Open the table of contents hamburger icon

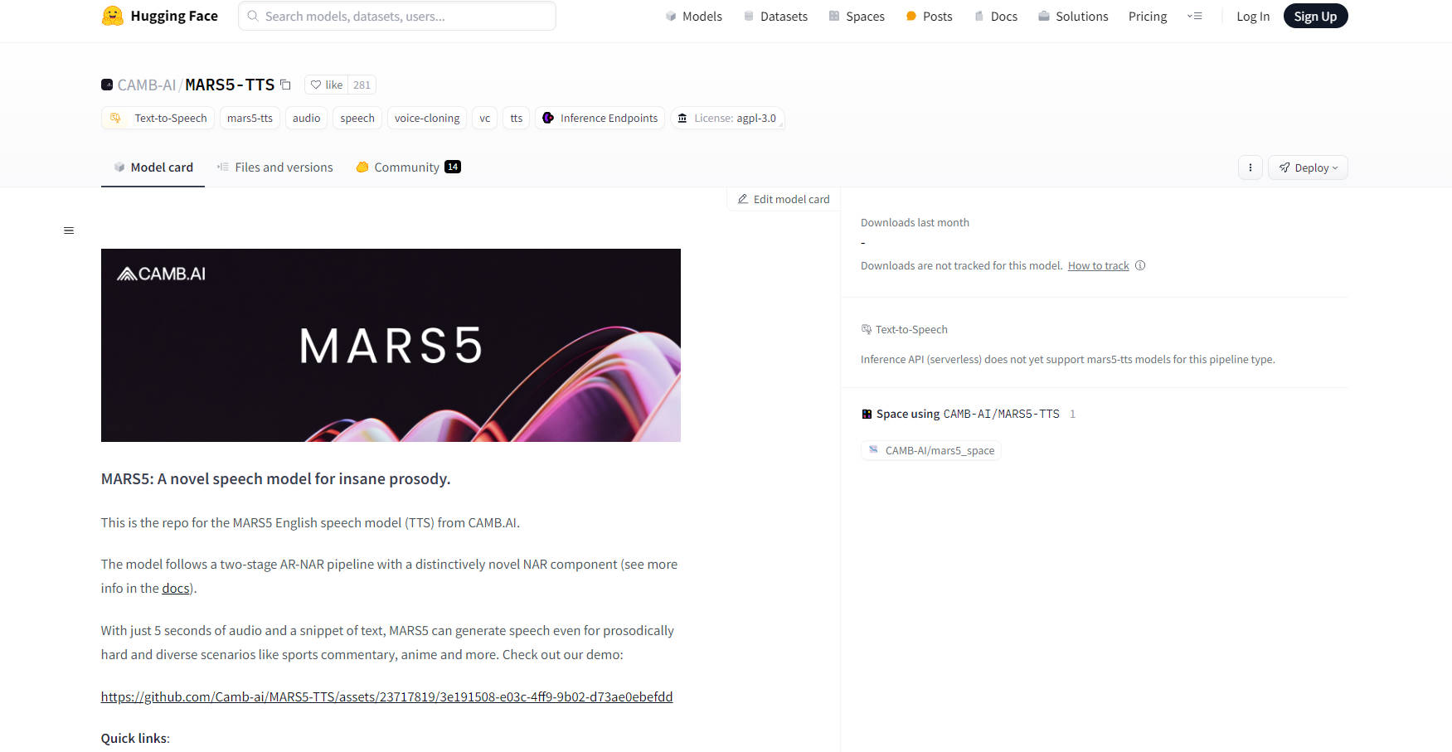tap(69, 230)
